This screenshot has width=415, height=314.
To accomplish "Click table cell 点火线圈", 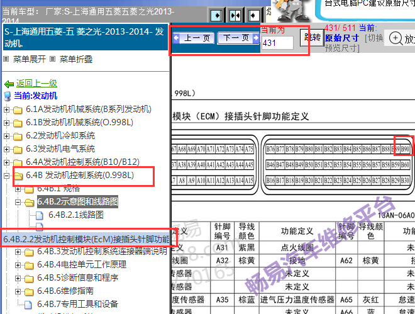I will (x=297, y=247).
